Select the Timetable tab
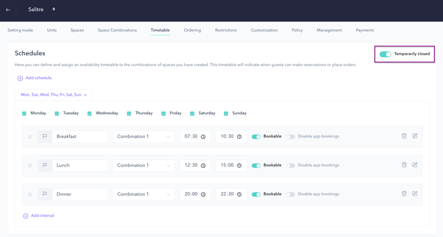Viewport: 443px width, 237px height. coord(160,30)
